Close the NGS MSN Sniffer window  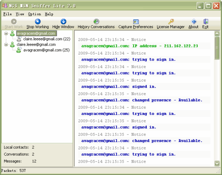[x=216, y=6]
